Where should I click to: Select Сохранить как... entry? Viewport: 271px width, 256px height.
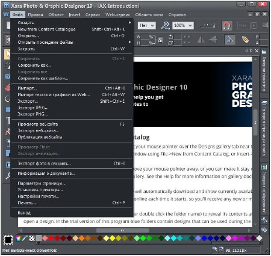[x=71, y=65]
